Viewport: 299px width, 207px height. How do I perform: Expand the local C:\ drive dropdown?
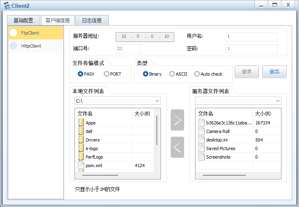coord(157,101)
